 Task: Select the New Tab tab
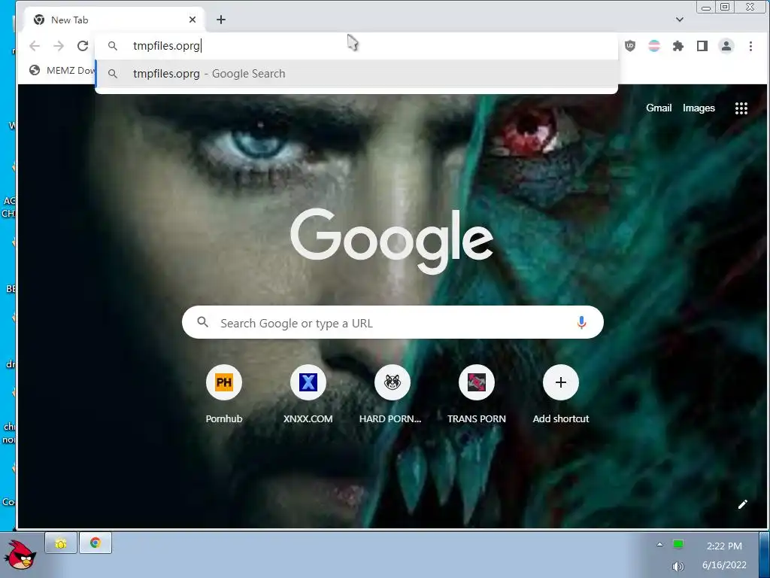[114, 20]
